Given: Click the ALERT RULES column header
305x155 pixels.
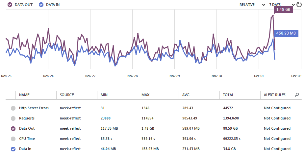Looking at the screenshot, I should click(275, 95).
